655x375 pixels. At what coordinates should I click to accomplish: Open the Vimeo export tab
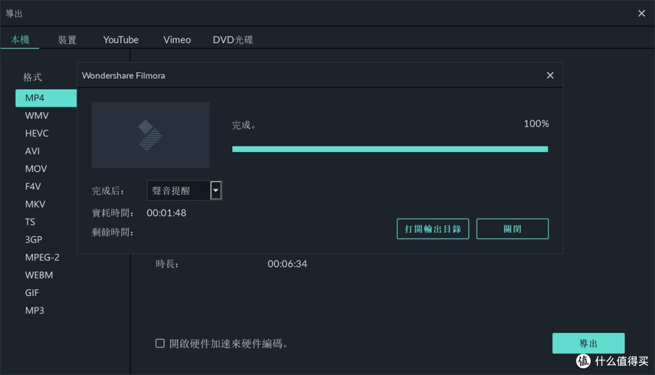tap(176, 39)
